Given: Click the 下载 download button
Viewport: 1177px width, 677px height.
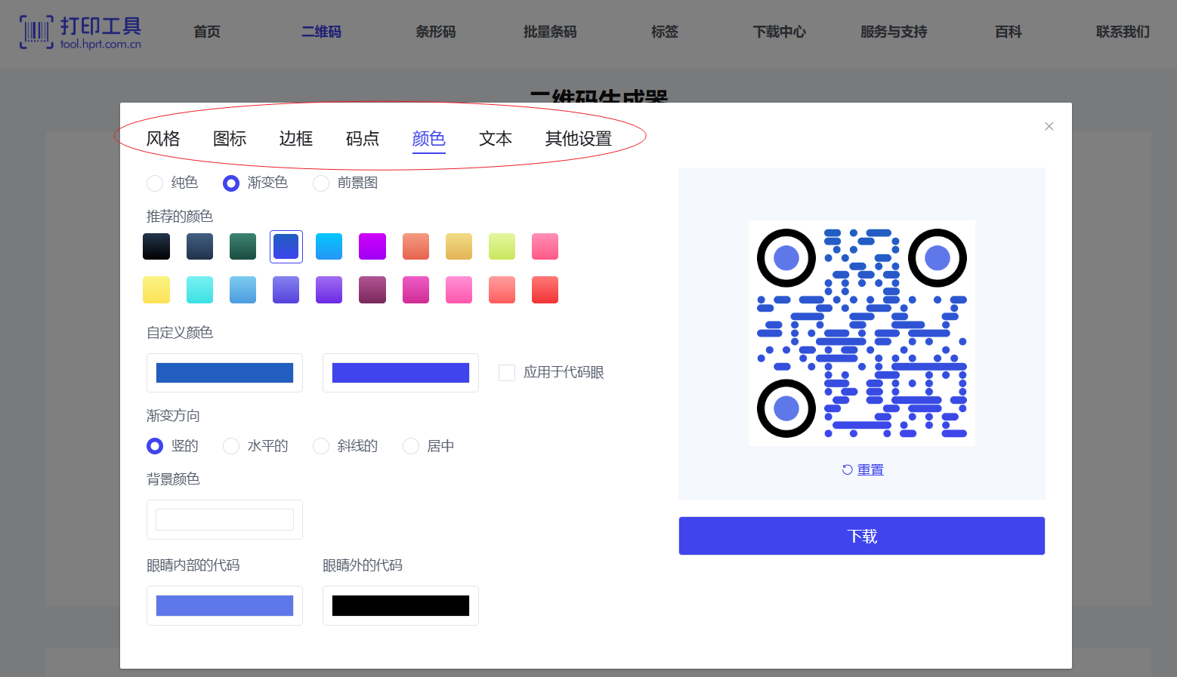Looking at the screenshot, I should click(862, 536).
